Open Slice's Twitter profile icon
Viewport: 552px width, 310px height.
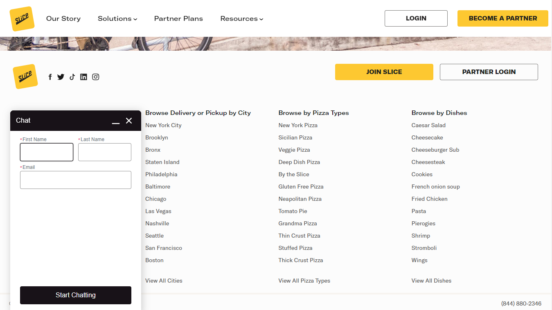click(x=61, y=76)
